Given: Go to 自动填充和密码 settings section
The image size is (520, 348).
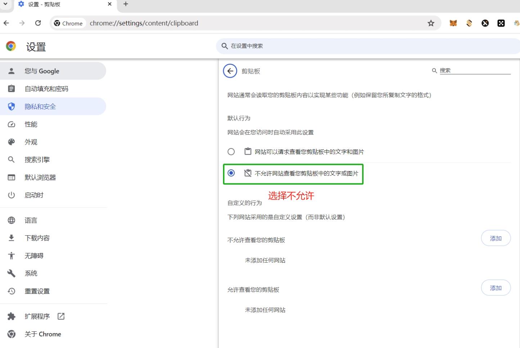Looking at the screenshot, I should pyautogui.click(x=46, y=89).
